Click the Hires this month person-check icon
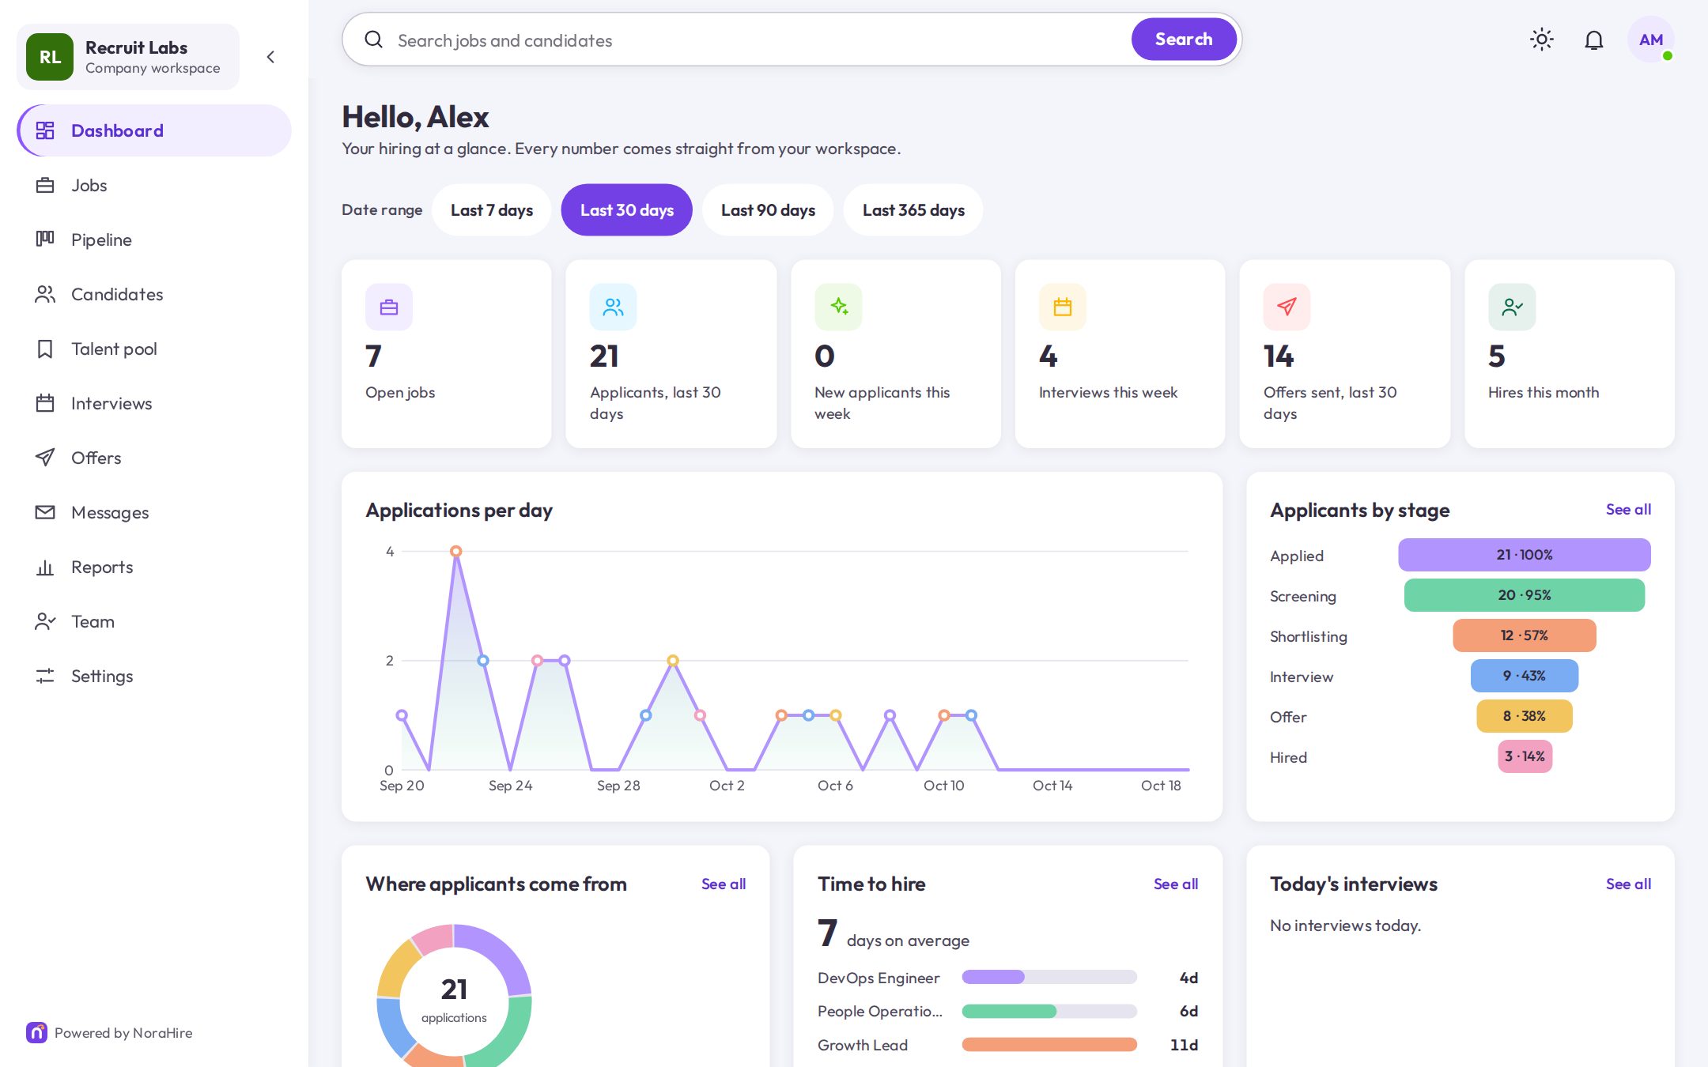The width and height of the screenshot is (1708, 1067). [1512, 307]
